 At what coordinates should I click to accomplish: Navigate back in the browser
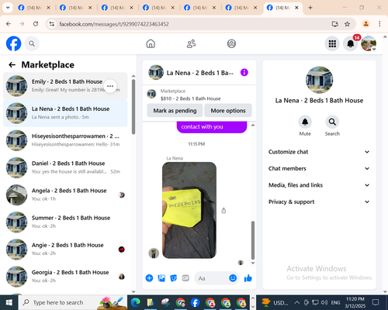(x=9, y=24)
